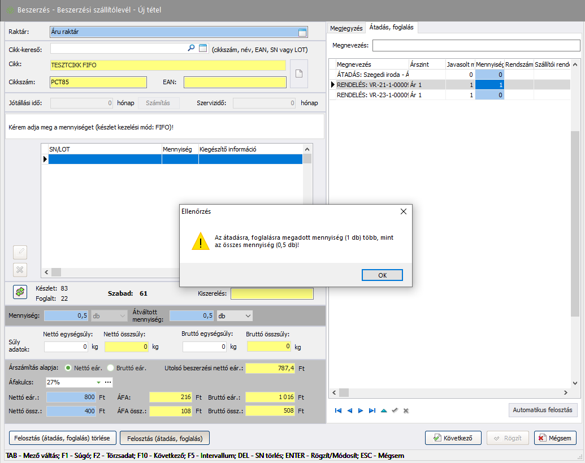Image resolution: width=585 pixels, height=463 pixels.
Task: Click the allocation grid's horizontal scrollbar
Action: [x=449, y=392]
